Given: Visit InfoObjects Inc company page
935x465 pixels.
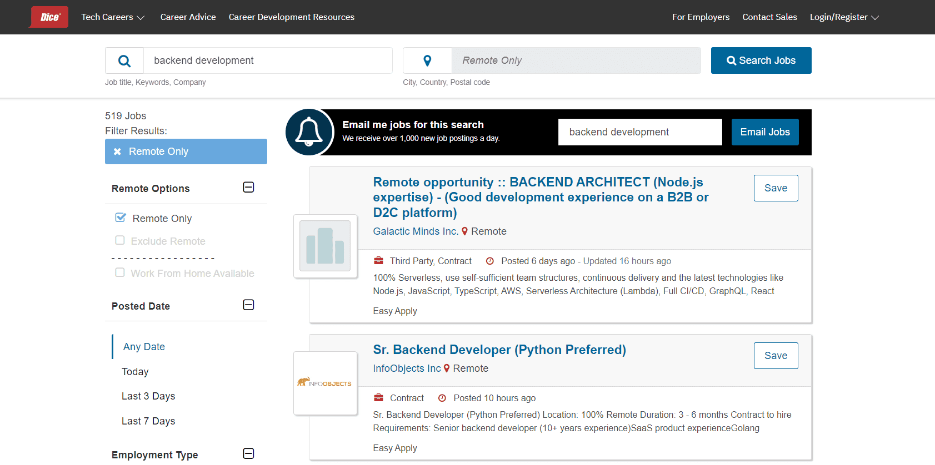Looking at the screenshot, I should 407,368.
